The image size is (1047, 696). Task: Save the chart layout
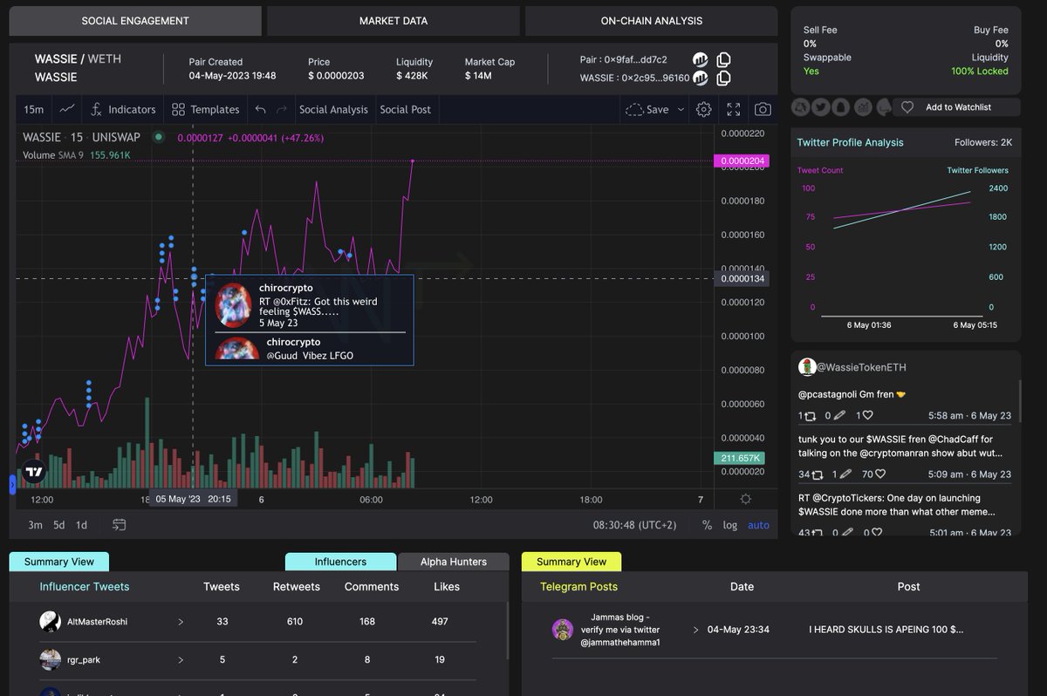tap(647, 109)
